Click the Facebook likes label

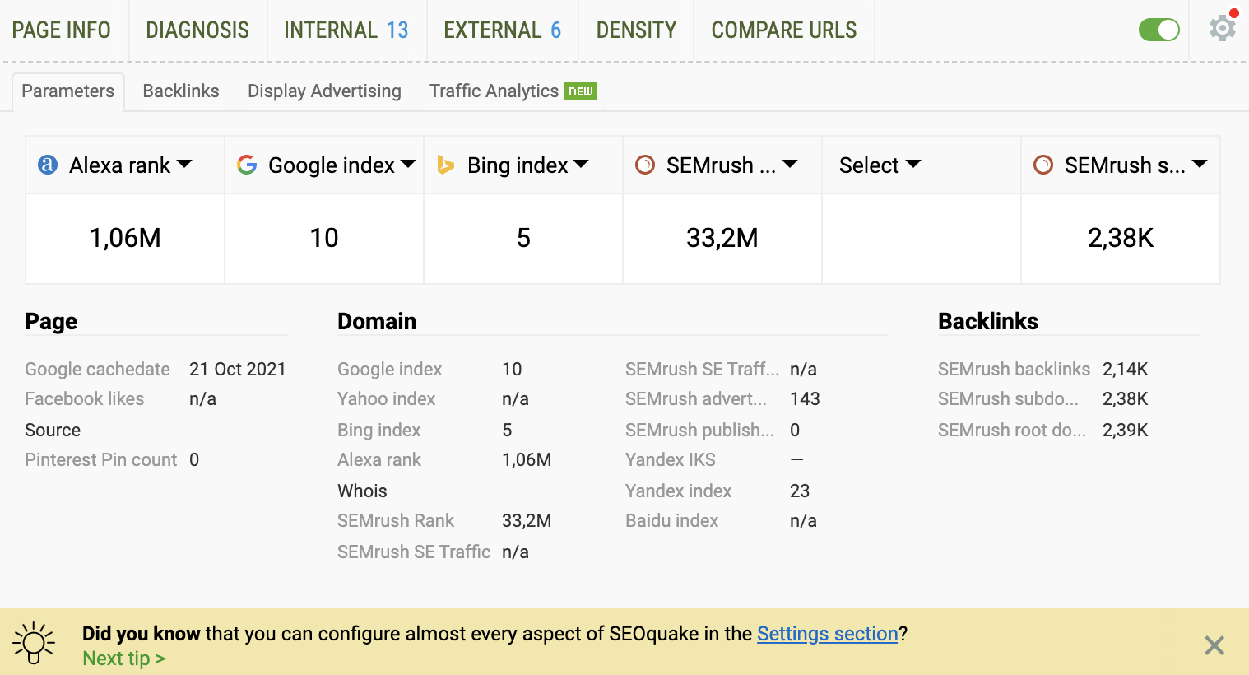coord(84,398)
